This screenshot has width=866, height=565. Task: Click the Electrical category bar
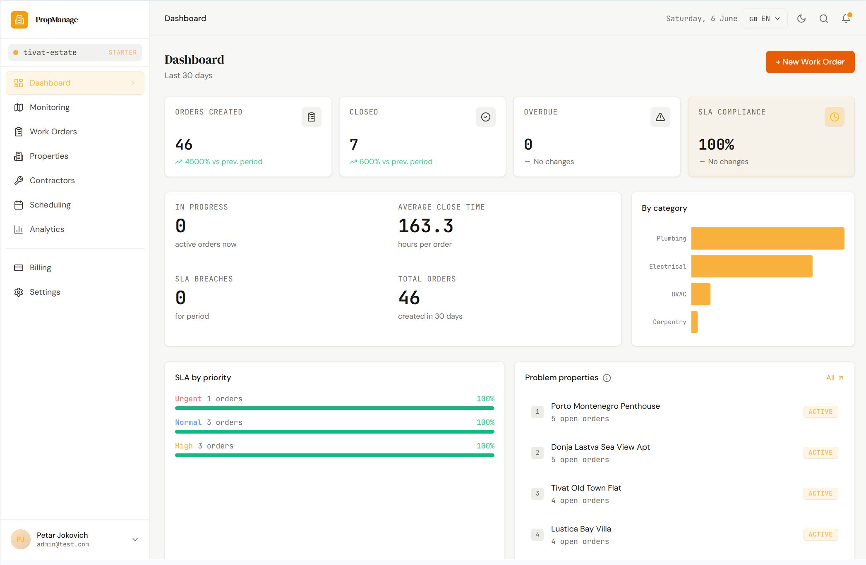pyautogui.click(x=752, y=267)
